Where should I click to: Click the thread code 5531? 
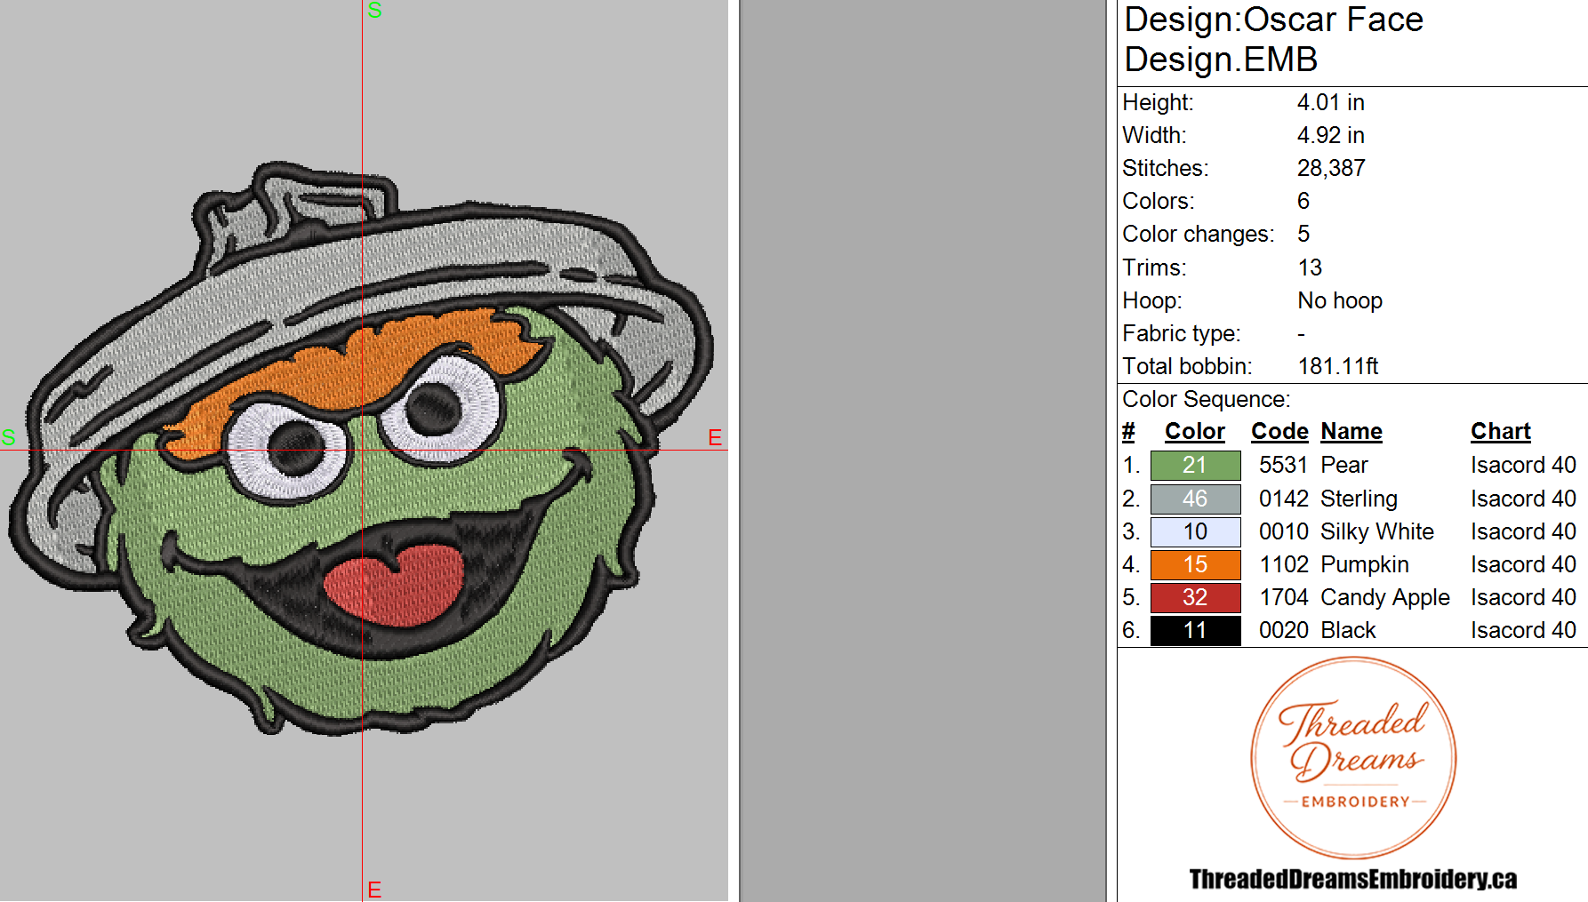click(1283, 465)
